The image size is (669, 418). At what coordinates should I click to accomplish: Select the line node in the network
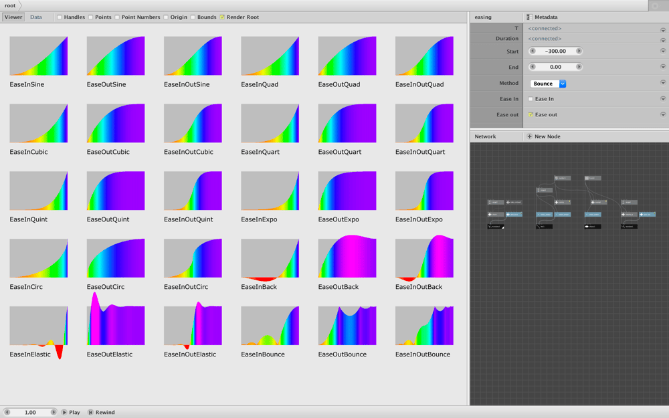pyautogui.click(x=544, y=227)
